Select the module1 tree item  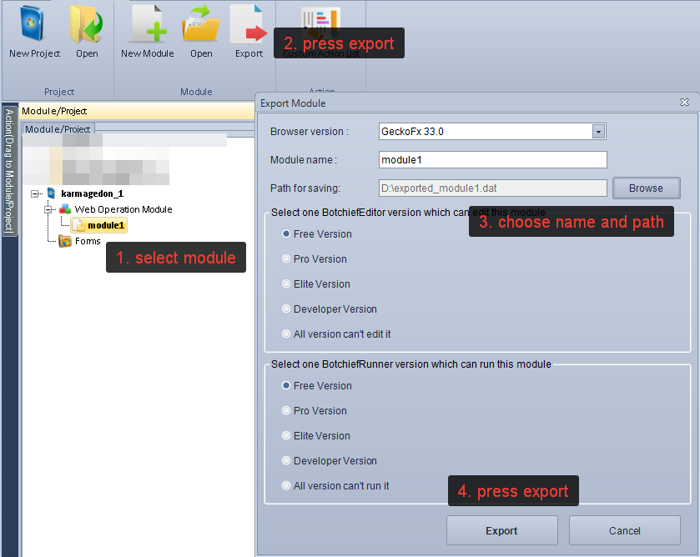tap(107, 225)
